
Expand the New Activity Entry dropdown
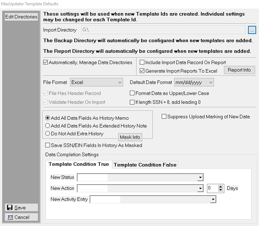click(213, 200)
